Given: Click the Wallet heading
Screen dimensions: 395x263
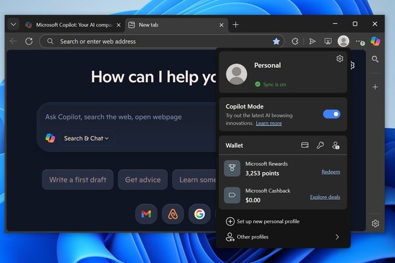Looking at the screenshot, I should [x=234, y=145].
